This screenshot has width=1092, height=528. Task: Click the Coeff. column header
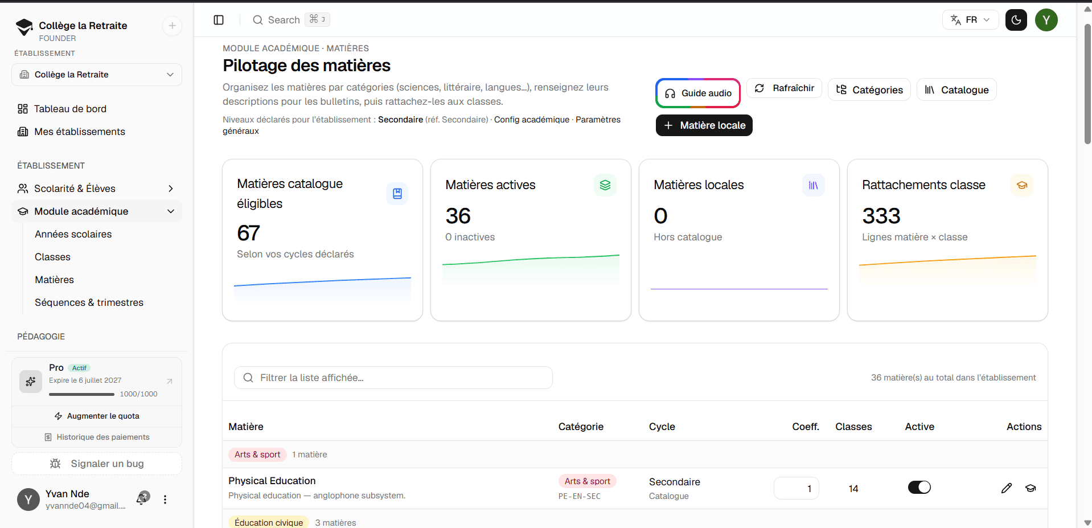tap(805, 427)
